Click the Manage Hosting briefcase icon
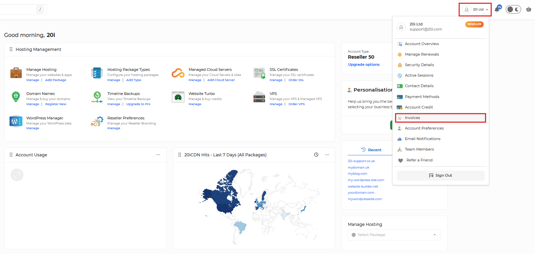 point(16,73)
